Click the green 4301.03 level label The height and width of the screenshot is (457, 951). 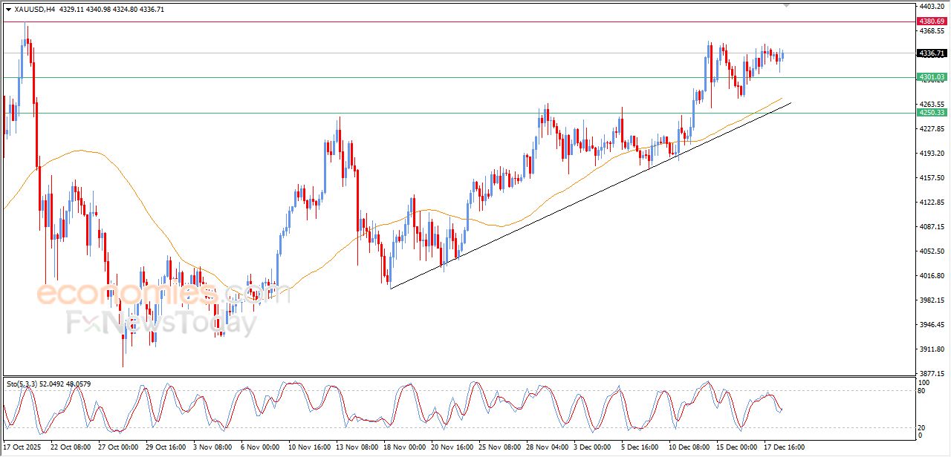[x=932, y=77]
